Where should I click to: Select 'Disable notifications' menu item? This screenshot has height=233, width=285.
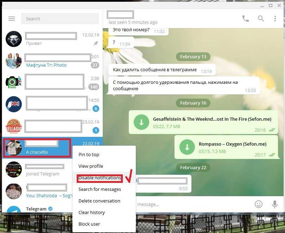pos(104,178)
